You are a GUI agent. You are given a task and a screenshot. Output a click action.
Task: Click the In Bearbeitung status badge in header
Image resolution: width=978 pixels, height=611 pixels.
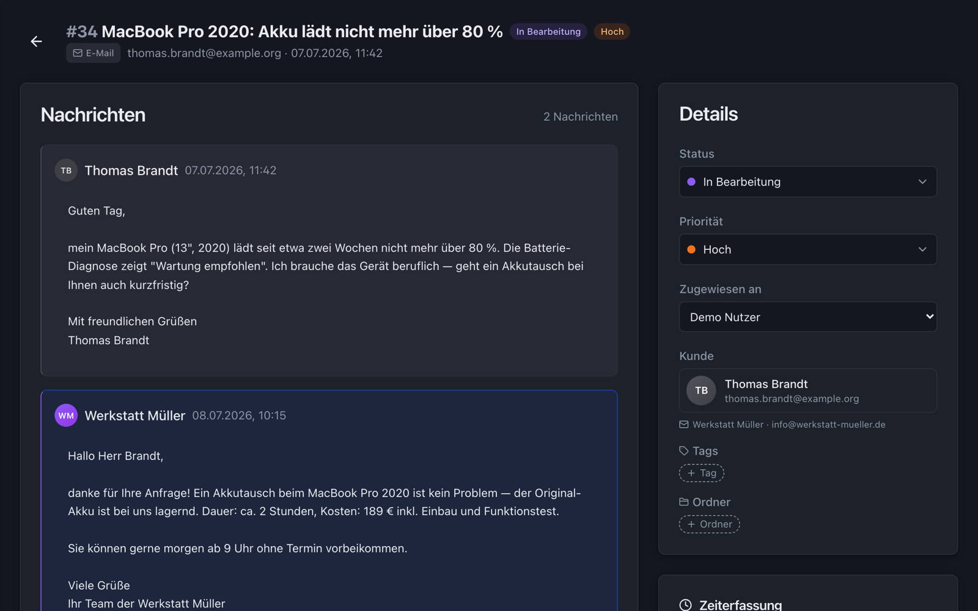click(x=548, y=32)
